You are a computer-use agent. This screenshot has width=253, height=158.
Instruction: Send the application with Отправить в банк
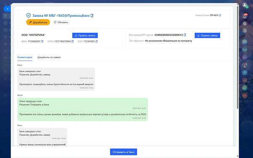coord(124,152)
